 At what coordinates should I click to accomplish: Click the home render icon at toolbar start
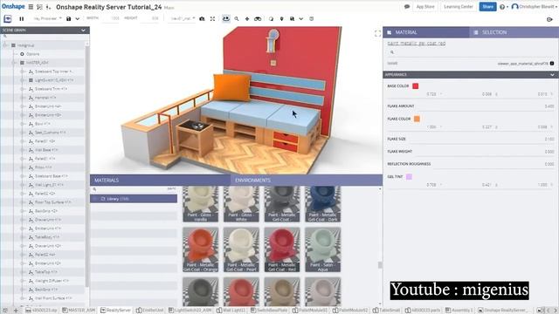click(x=8, y=18)
